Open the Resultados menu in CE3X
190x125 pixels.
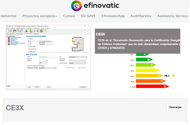click(29, 28)
